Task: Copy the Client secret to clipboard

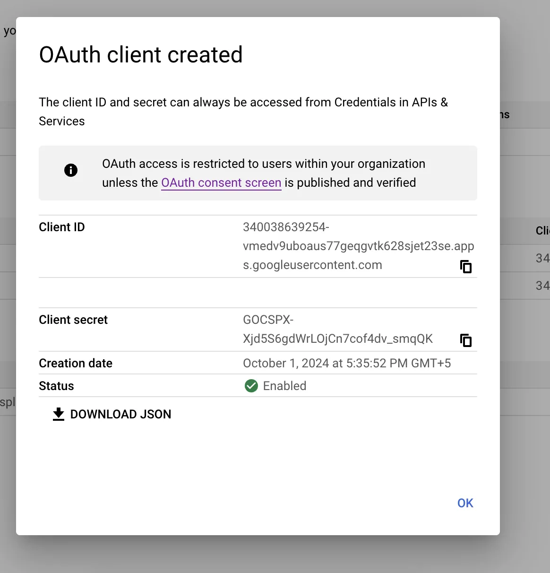Action: click(x=466, y=340)
